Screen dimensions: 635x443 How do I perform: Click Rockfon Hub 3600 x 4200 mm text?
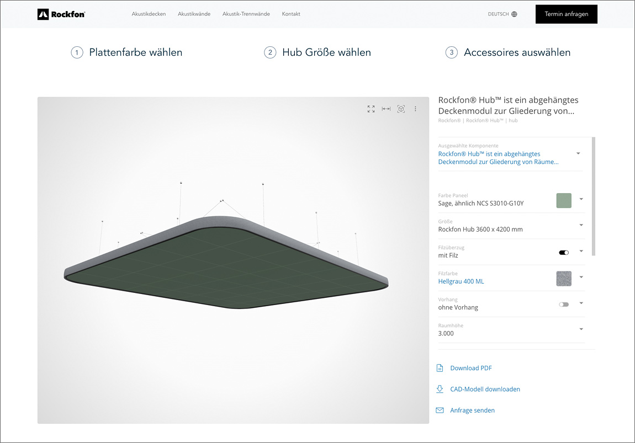(x=480, y=229)
